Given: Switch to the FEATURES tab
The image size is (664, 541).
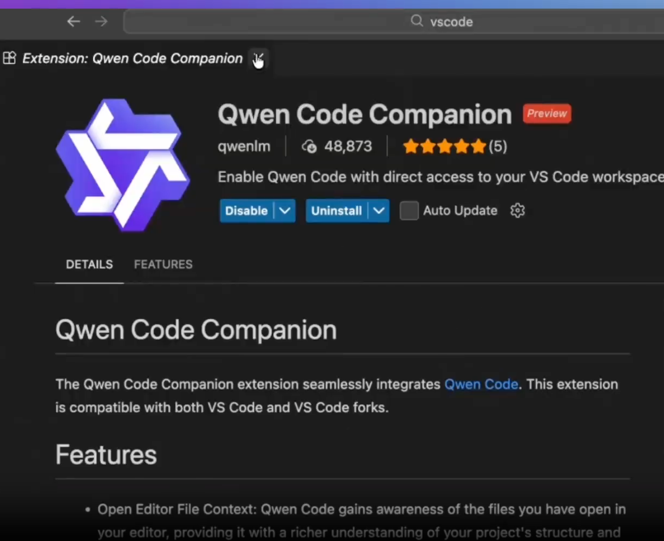Looking at the screenshot, I should pyautogui.click(x=163, y=264).
